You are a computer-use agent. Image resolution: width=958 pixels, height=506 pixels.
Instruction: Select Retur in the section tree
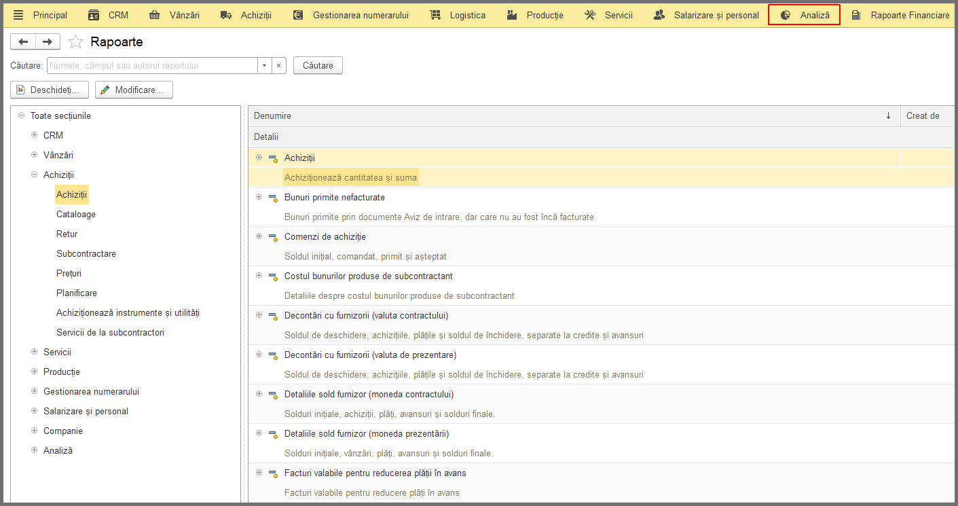point(67,234)
